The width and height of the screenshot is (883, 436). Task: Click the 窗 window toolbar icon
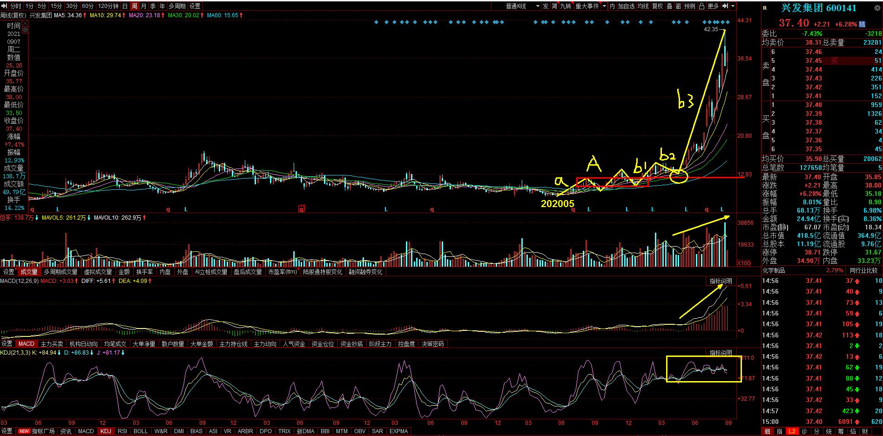pyautogui.click(x=678, y=6)
